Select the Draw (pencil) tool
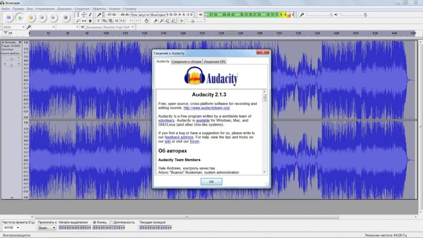This screenshot has height=238, width=423. coord(90,15)
